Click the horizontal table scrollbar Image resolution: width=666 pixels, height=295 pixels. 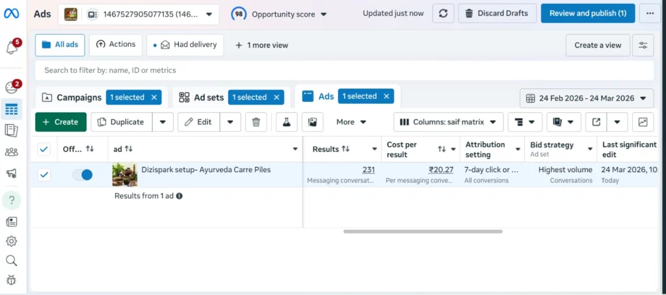[x=423, y=232]
